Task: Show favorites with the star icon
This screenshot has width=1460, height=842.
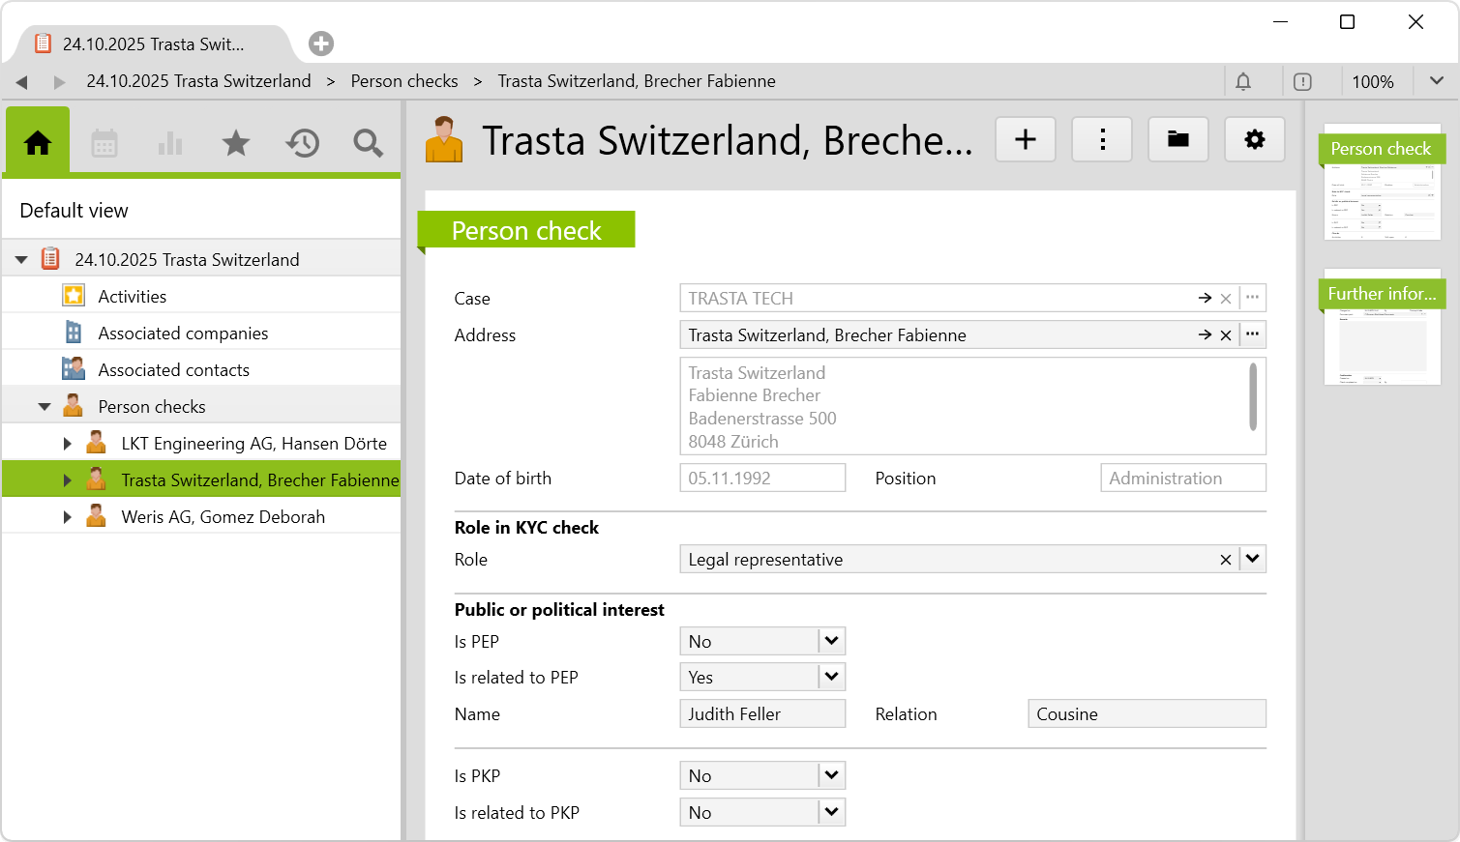Action: click(236, 144)
